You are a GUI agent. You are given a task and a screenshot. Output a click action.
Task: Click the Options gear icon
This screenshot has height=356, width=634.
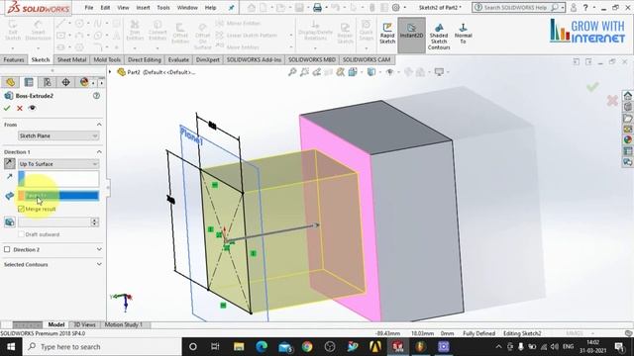[396, 7]
